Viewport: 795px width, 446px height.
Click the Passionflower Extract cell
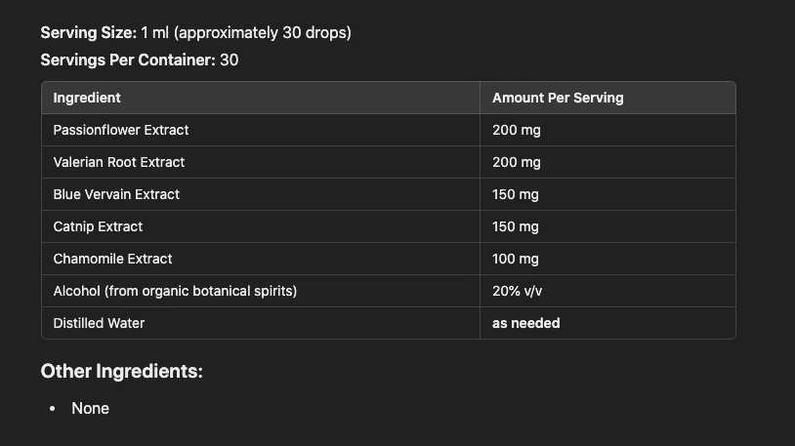pyautogui.click(x=121, y=130)
